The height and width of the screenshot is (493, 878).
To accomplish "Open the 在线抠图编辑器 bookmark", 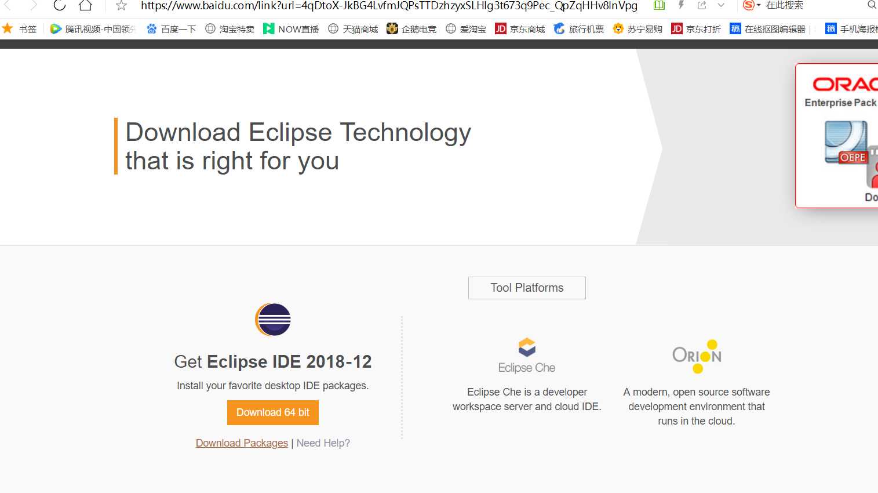I will [x=768, y=29].
